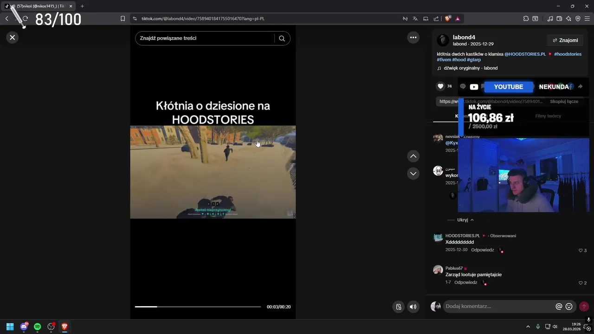Toggle auto-scroll beside the volume button
The image size is (594, 334).
click(x=398, y=307)
